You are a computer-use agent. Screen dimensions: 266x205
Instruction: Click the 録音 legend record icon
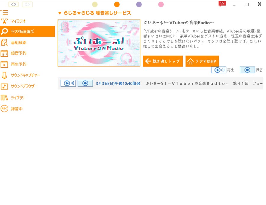coord(247,70)
